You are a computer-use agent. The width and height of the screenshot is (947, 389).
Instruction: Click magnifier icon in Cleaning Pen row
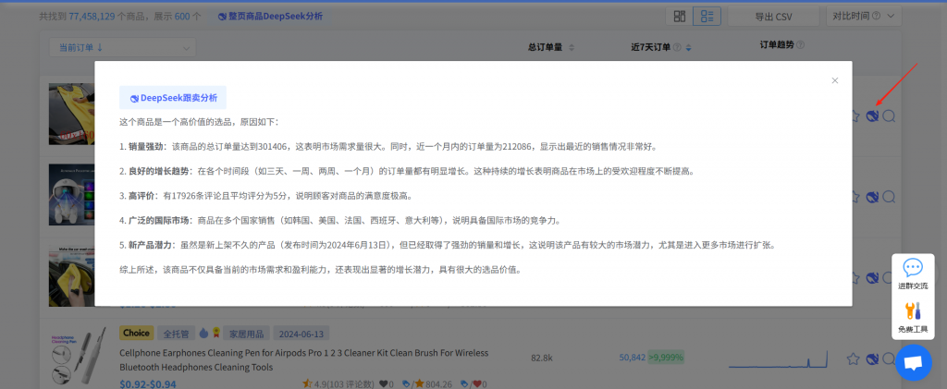click(889, 359)
